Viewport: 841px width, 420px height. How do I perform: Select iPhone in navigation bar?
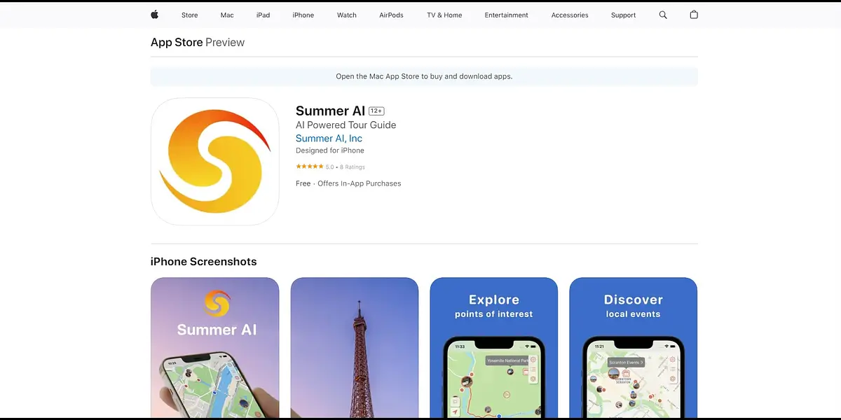point(303,15)
